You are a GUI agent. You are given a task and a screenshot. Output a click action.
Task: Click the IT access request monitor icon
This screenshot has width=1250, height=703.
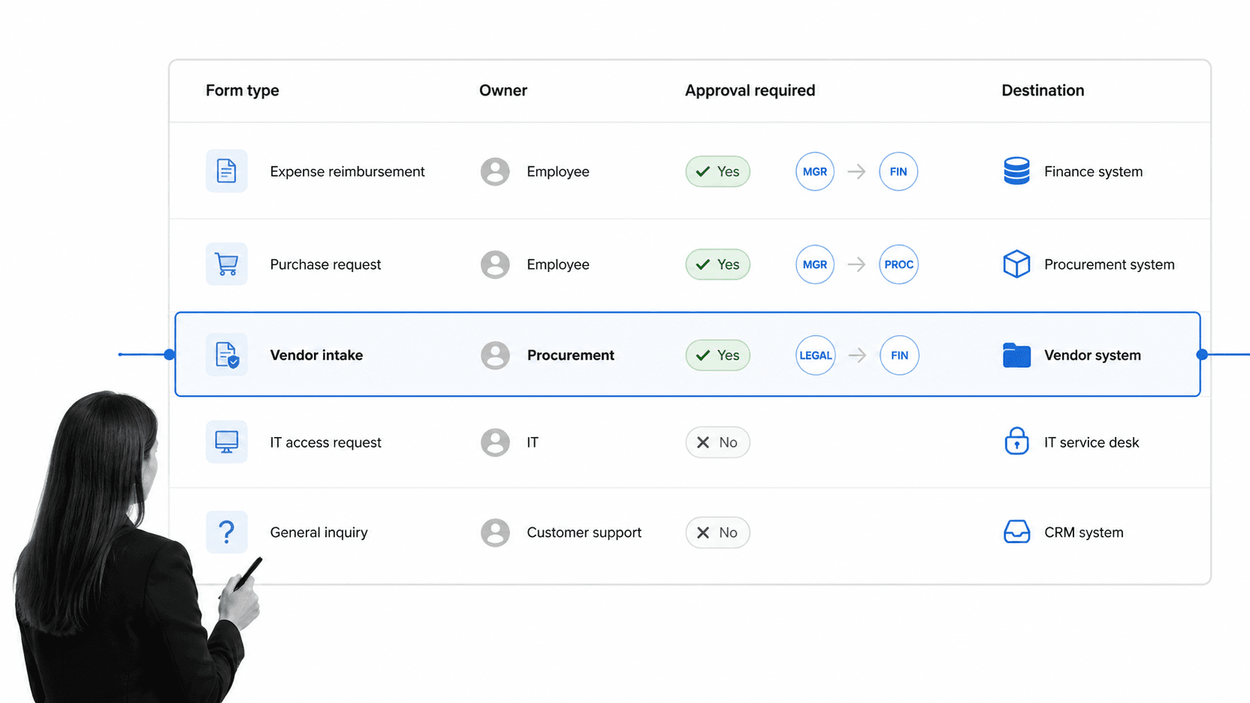tap(227, 442)
